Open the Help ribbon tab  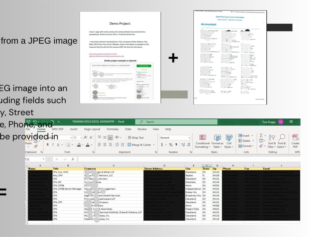[x=168, y=129]
